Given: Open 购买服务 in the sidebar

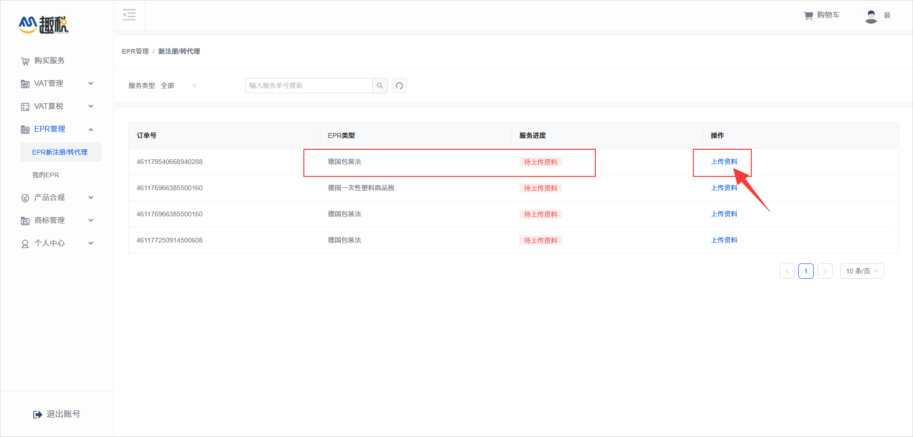Looking at the screenshot, I should click(49, 61).
